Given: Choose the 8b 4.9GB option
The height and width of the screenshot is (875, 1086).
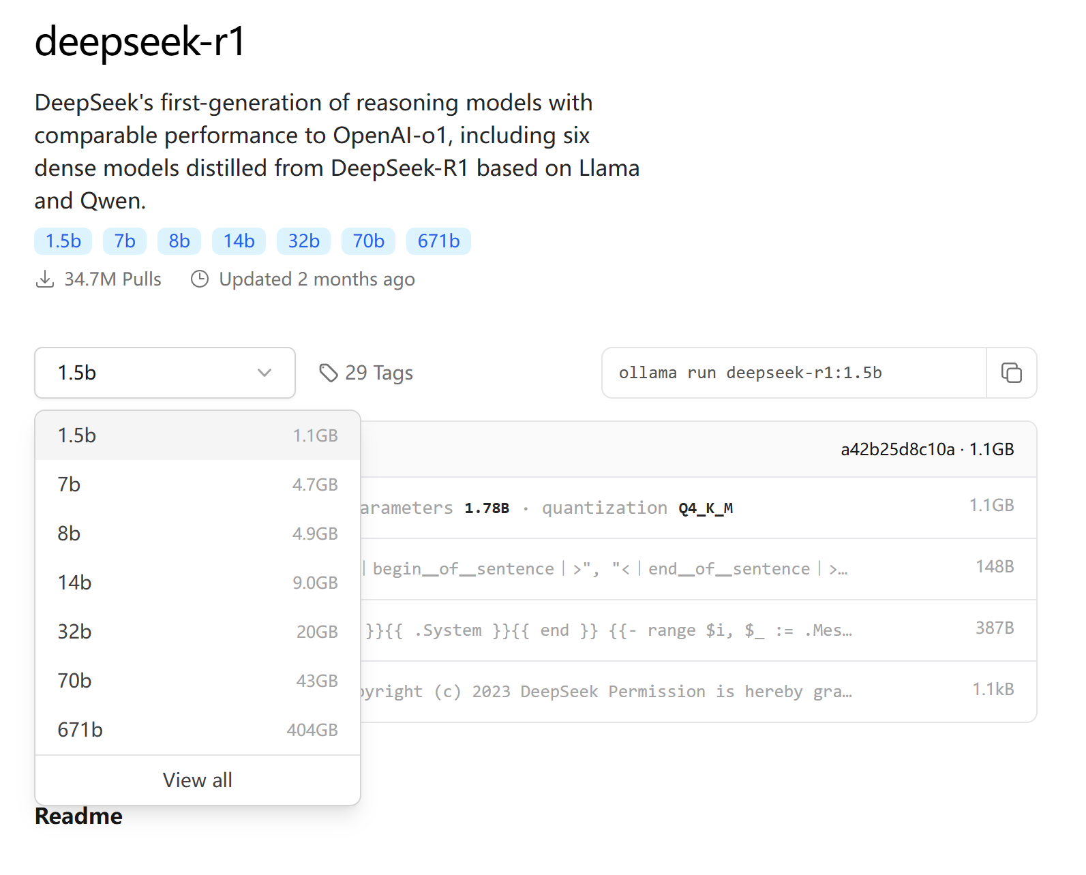Looking at the screenshot, I should pyautogui.click(x=198, y=534).
